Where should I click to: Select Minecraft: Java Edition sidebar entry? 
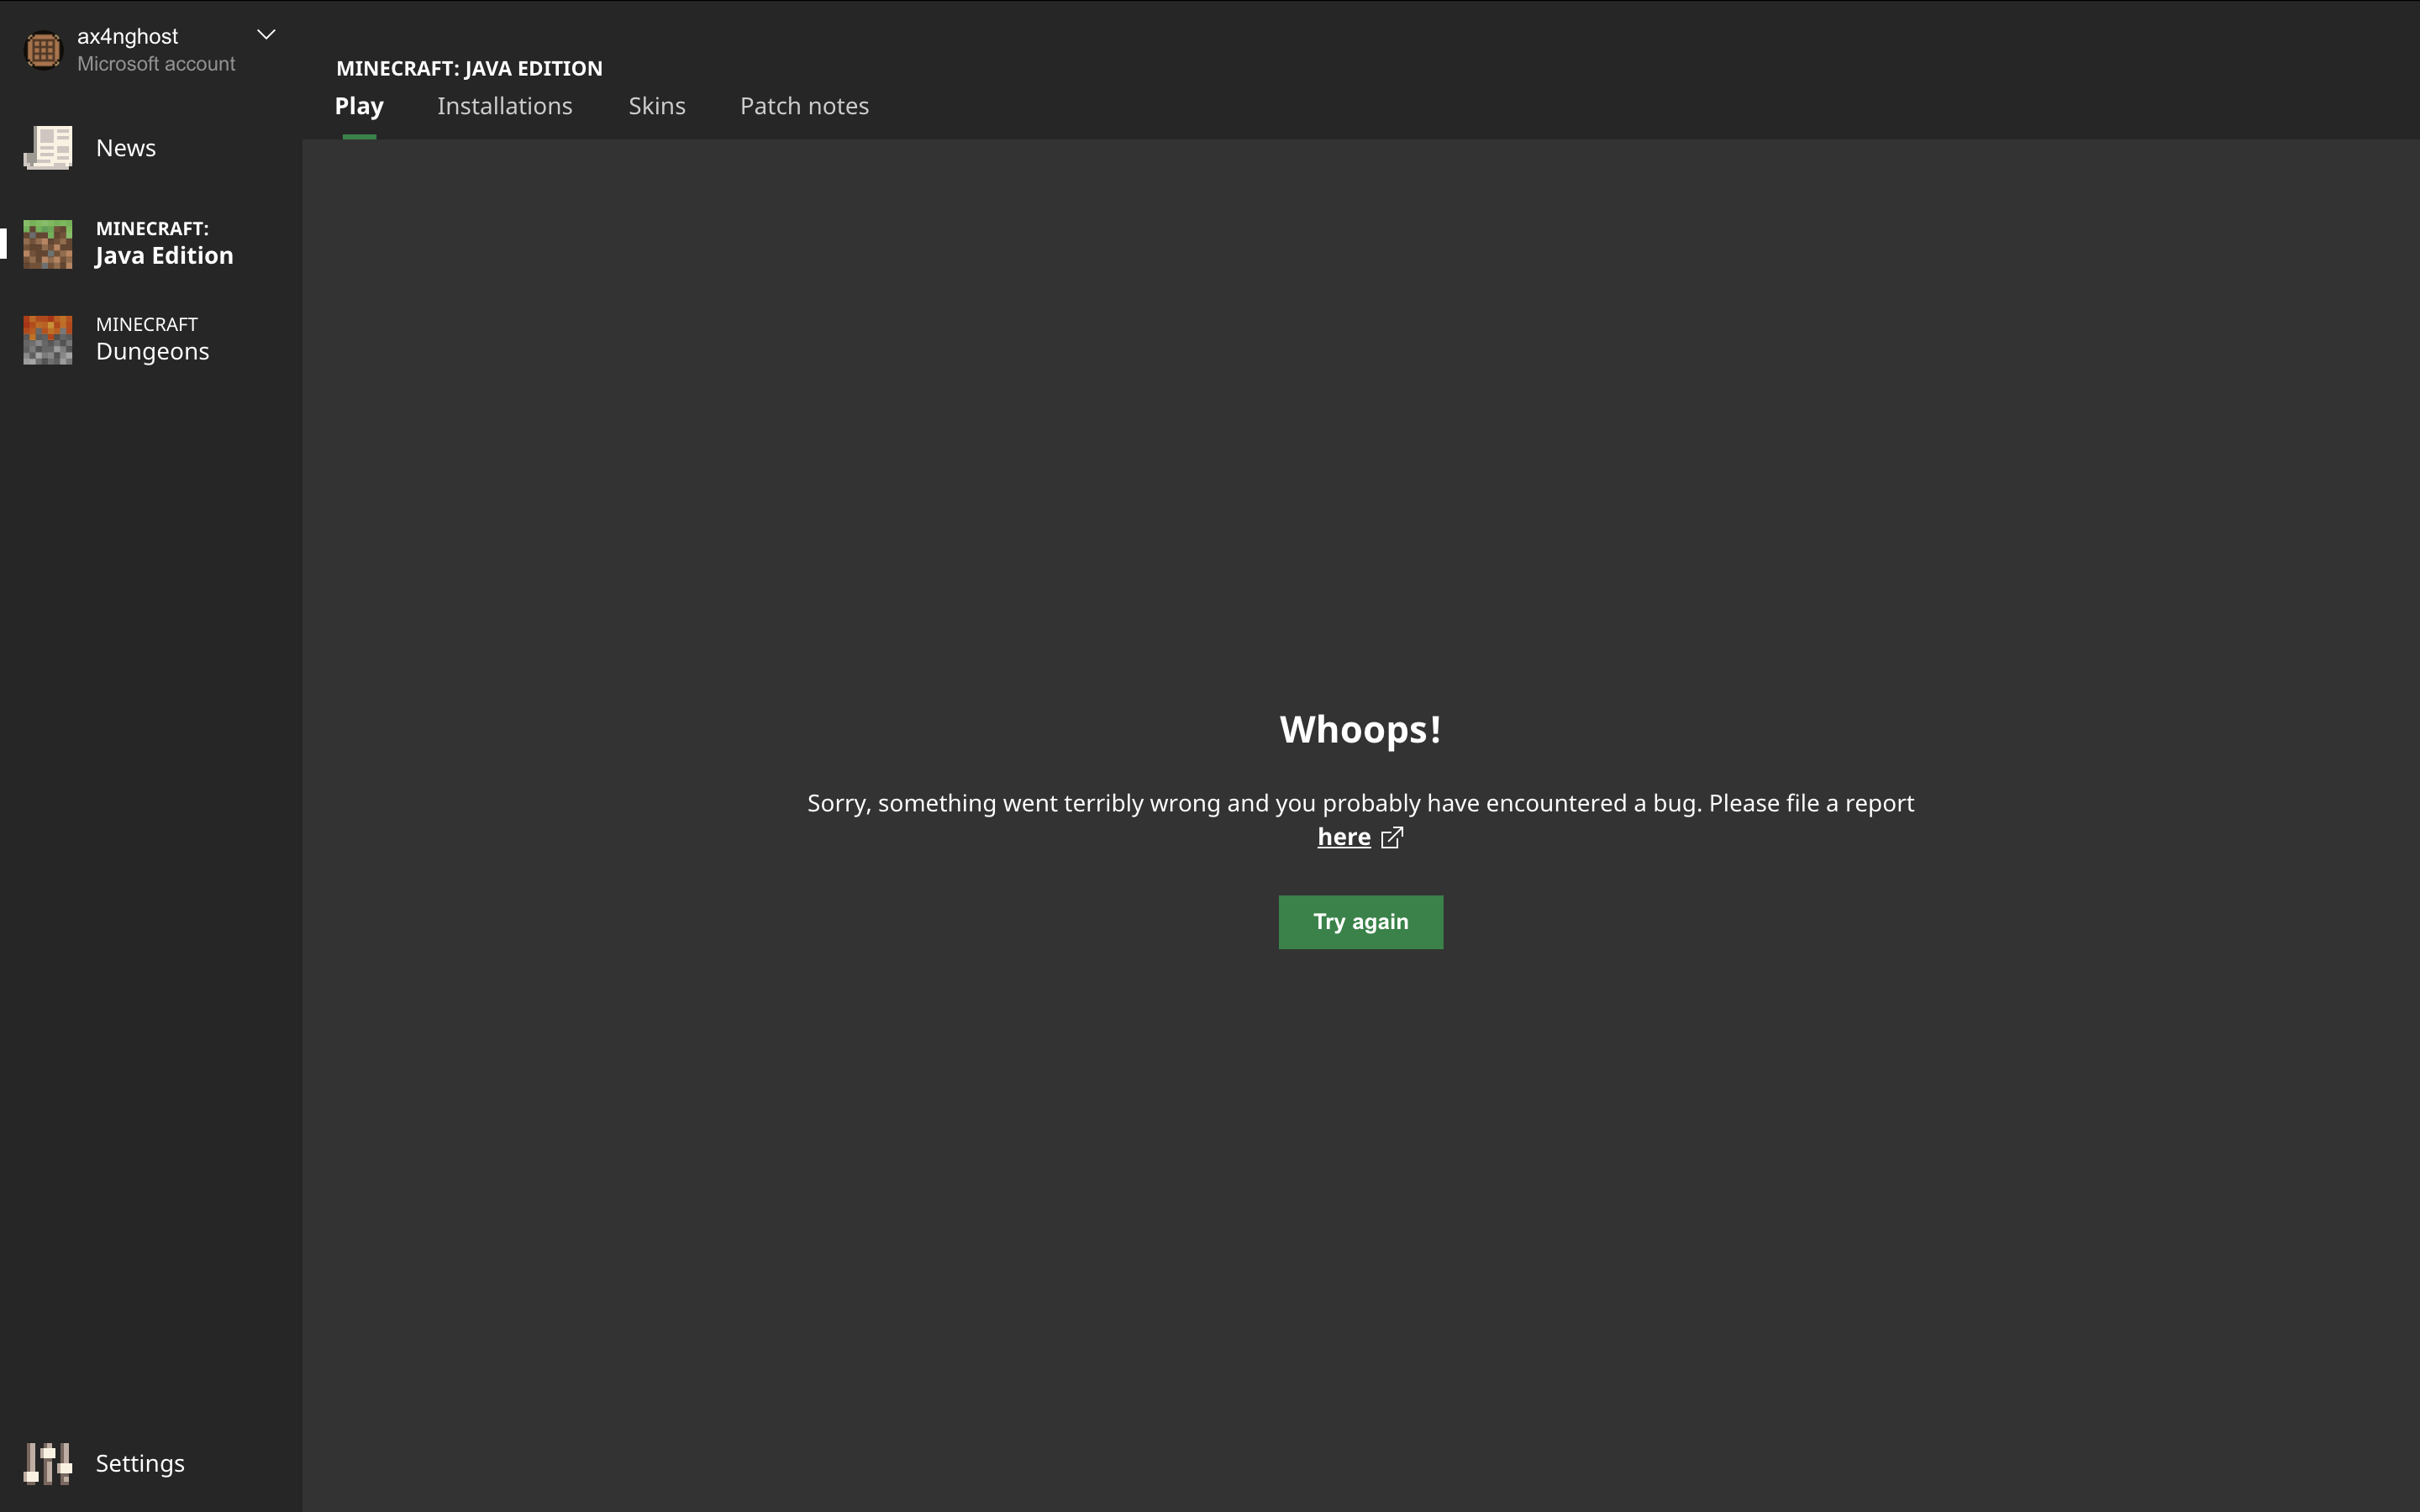[164, 244]
